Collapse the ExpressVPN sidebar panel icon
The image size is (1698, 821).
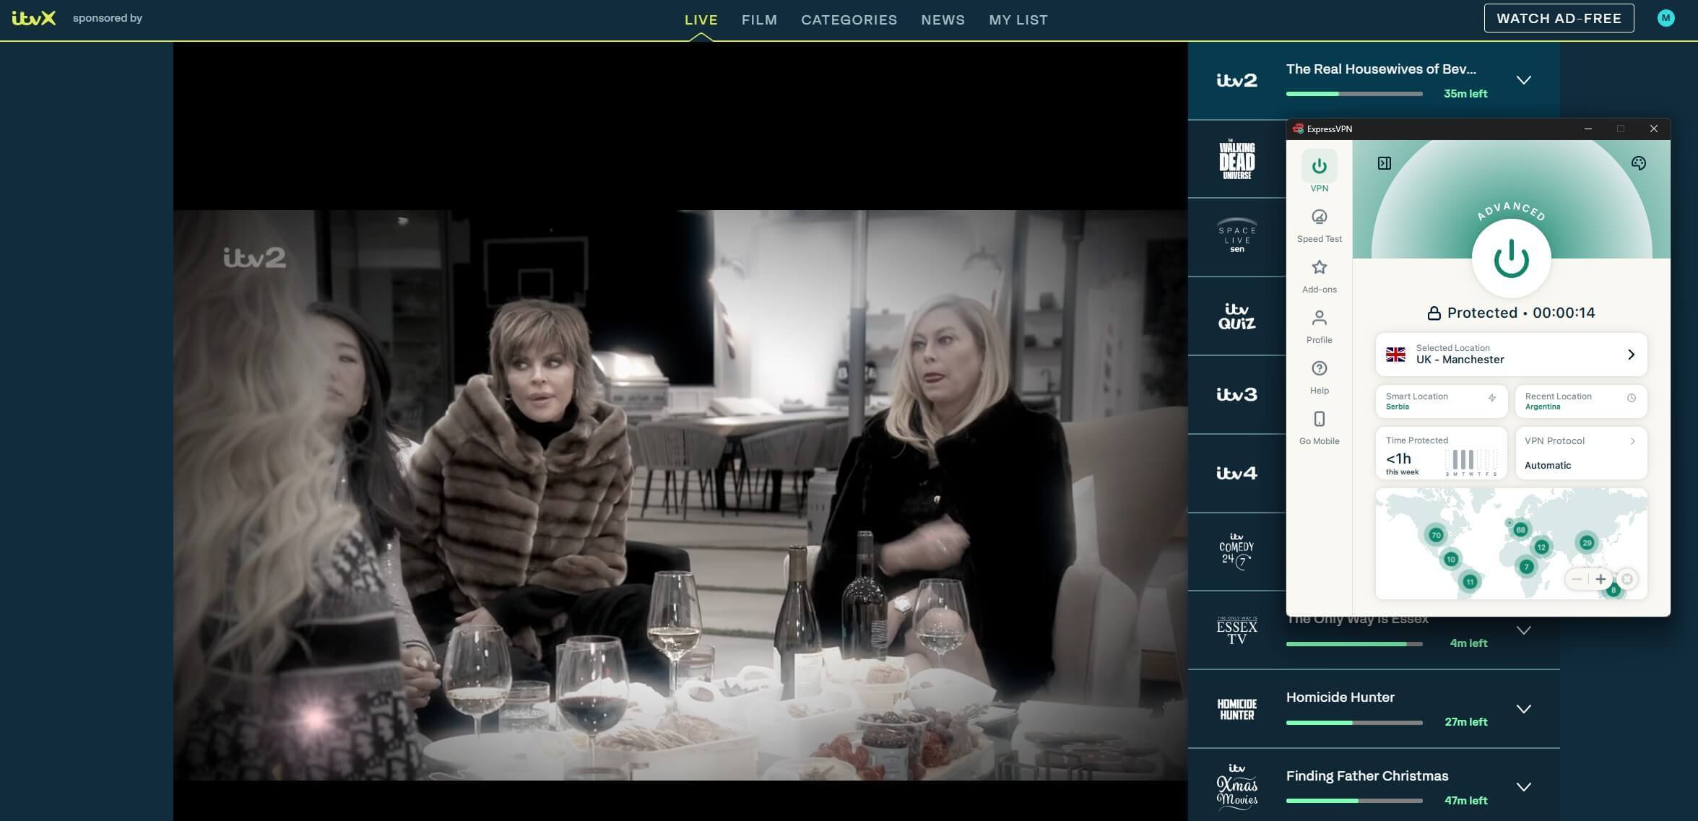[1384, 163]
